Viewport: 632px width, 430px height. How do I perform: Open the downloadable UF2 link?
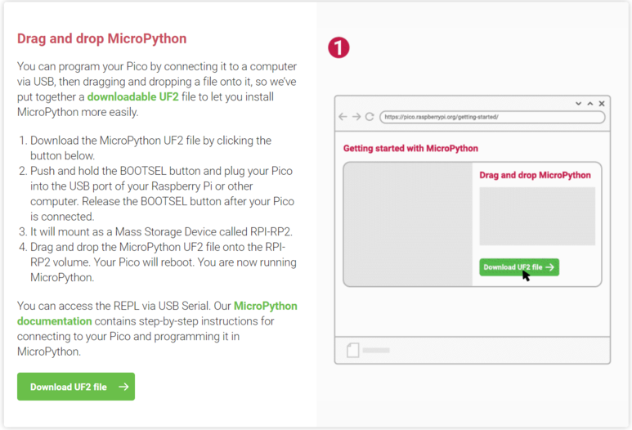(x=133, y=96)
